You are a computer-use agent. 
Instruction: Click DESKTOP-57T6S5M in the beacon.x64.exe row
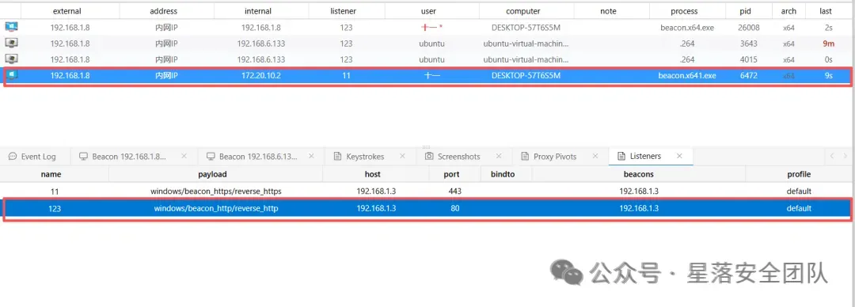point(526,27)
